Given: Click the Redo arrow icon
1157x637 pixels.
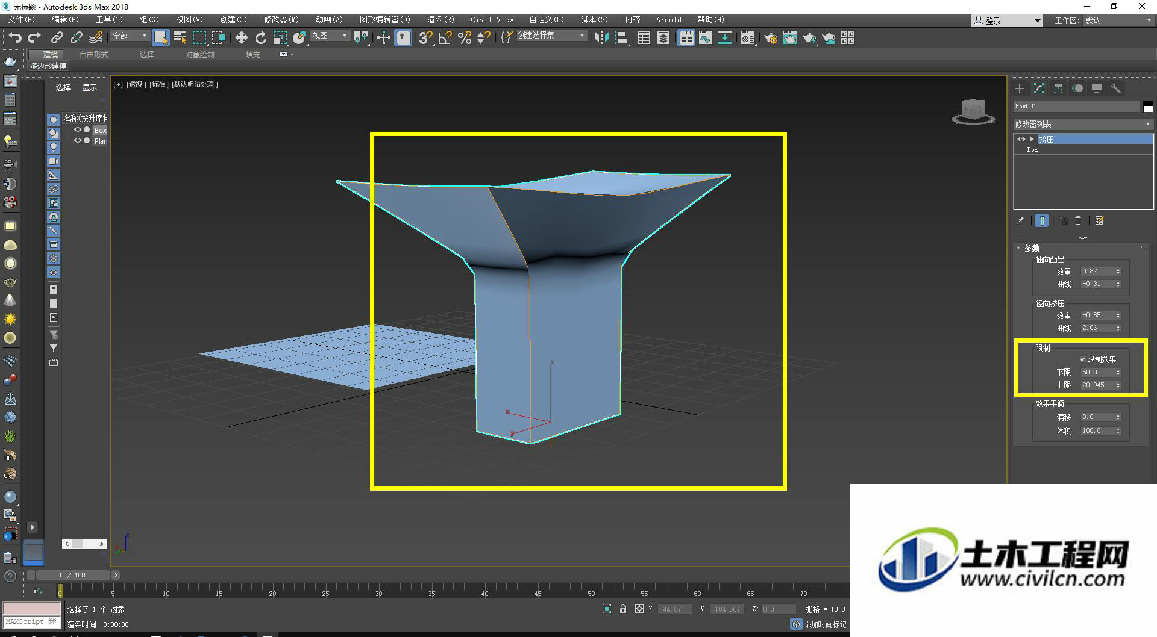Looking at the screenshot, I should coord(34,37).
